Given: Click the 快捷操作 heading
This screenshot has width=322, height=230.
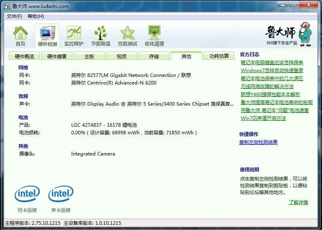Looking at the screenshot, I should [x=249, y=134].
